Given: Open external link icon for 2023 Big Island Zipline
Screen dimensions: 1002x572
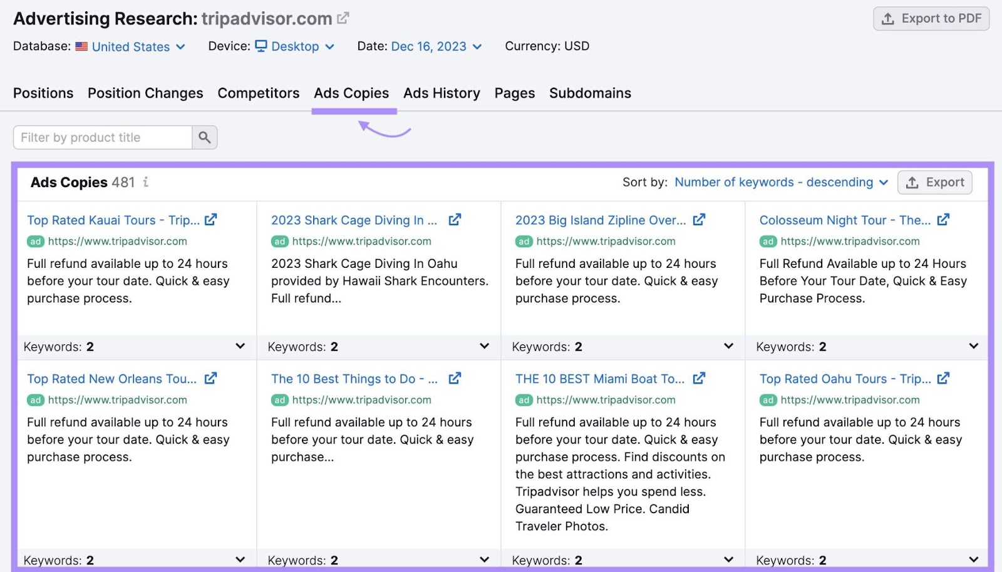Looking at the screenshot, I should point(699,220).
